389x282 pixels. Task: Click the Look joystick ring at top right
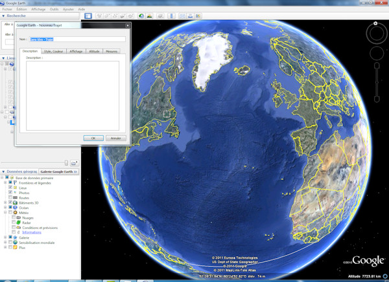click(x=377, y=33)
